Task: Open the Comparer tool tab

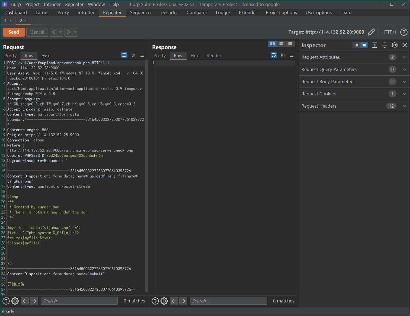Action: pos(197,12)
